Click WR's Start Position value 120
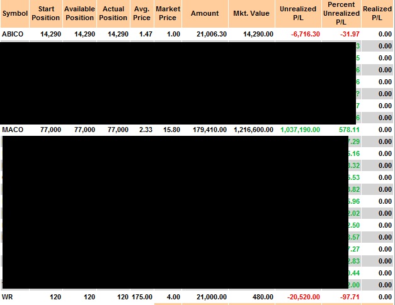Image resolution: width=395 pixels, height=305 pixels. click(x=55, y=297)
